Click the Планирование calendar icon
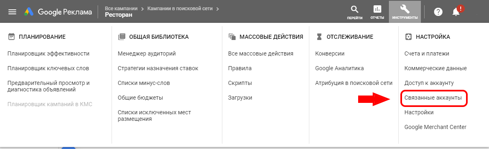The width and height of the screenshot is (489, 149). (11, 37)
